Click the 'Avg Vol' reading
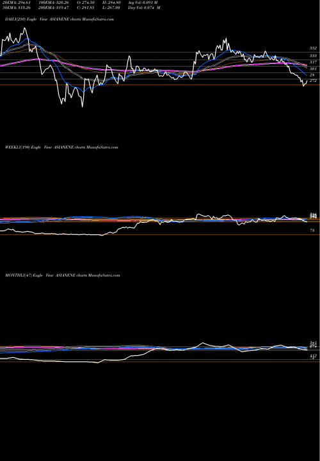Viewport: 320px width, 461px height. (x=143, y=3)
